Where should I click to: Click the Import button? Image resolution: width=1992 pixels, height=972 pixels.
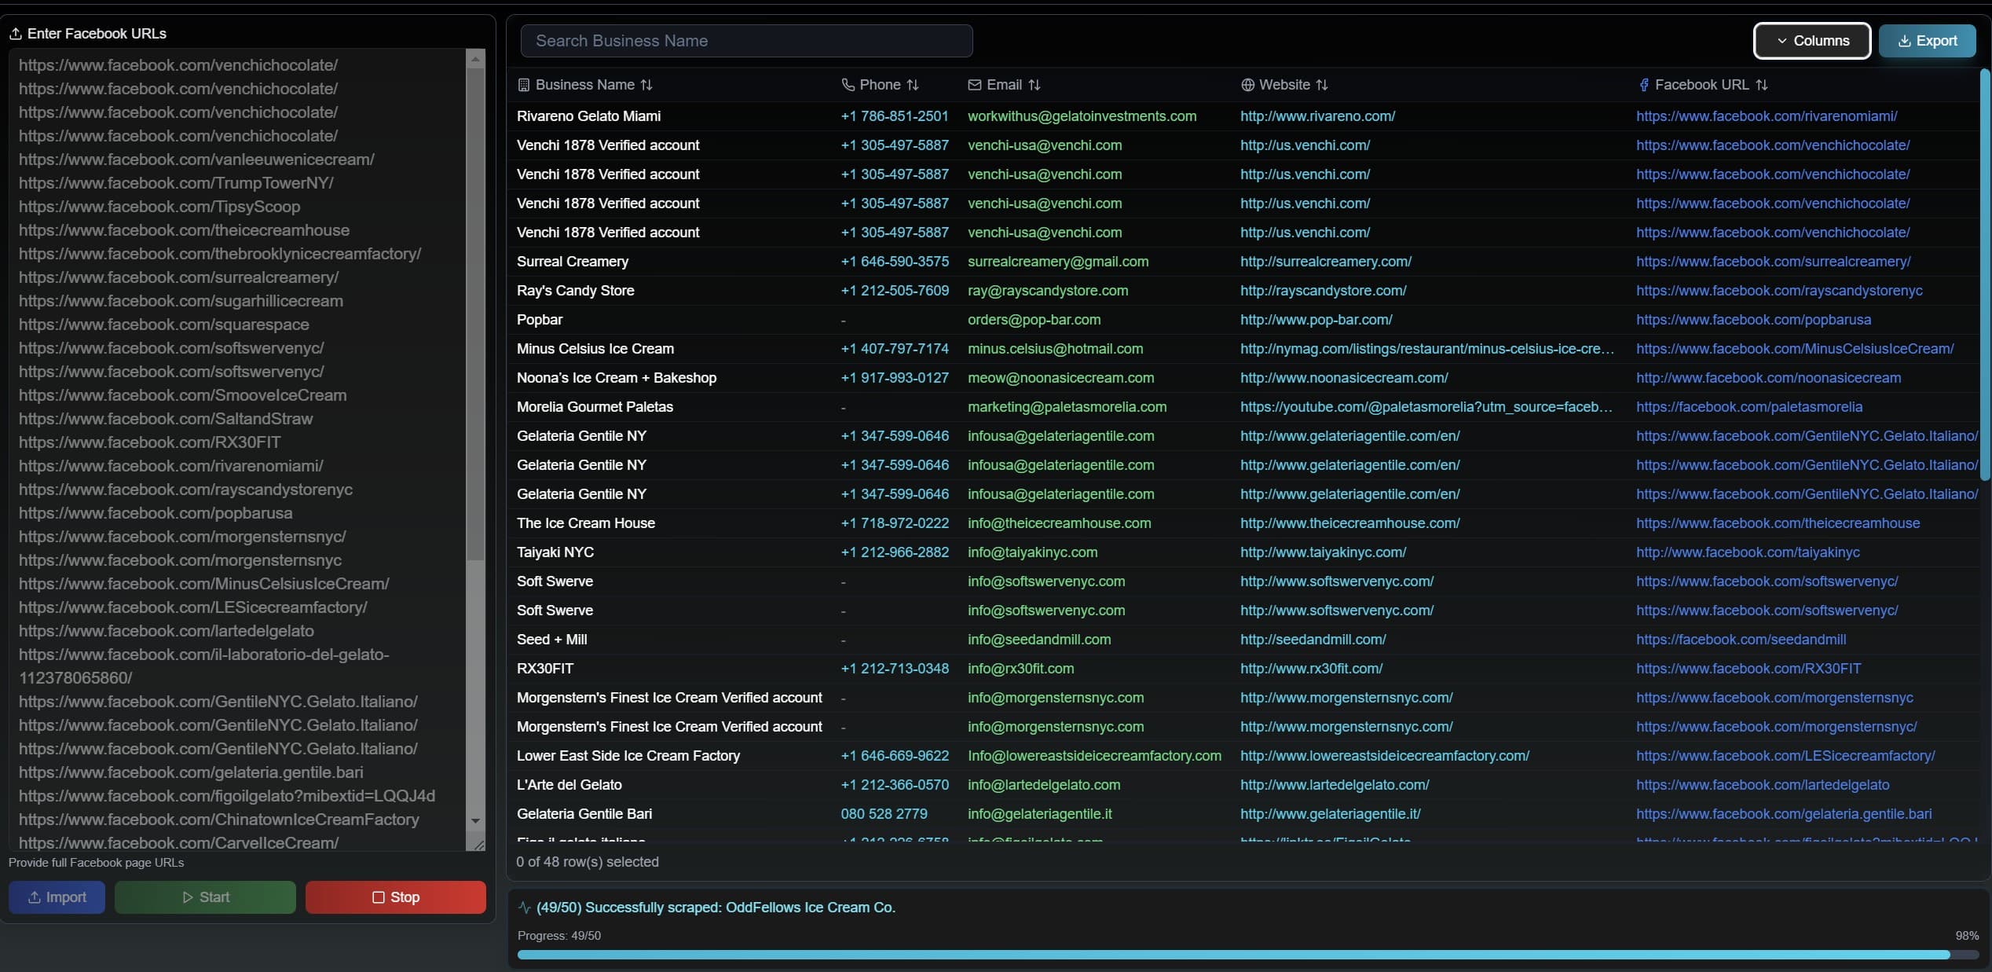pos(56,897)
